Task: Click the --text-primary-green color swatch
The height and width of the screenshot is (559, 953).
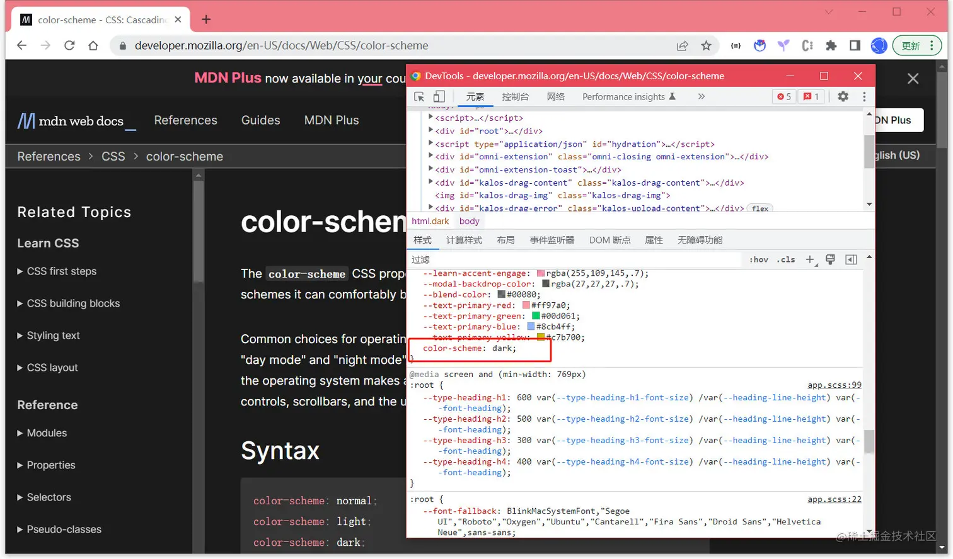Action: coord(536,316)
